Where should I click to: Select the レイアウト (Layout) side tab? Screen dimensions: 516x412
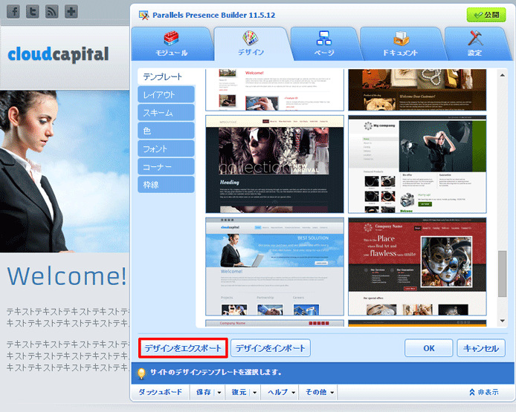click(x=166, y=95)
